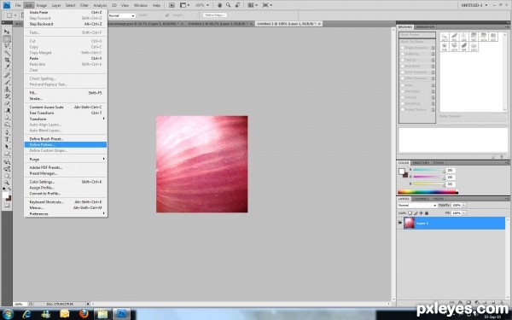Select the Gradient tool
The image size is (512, 320).
click(7, 111)
